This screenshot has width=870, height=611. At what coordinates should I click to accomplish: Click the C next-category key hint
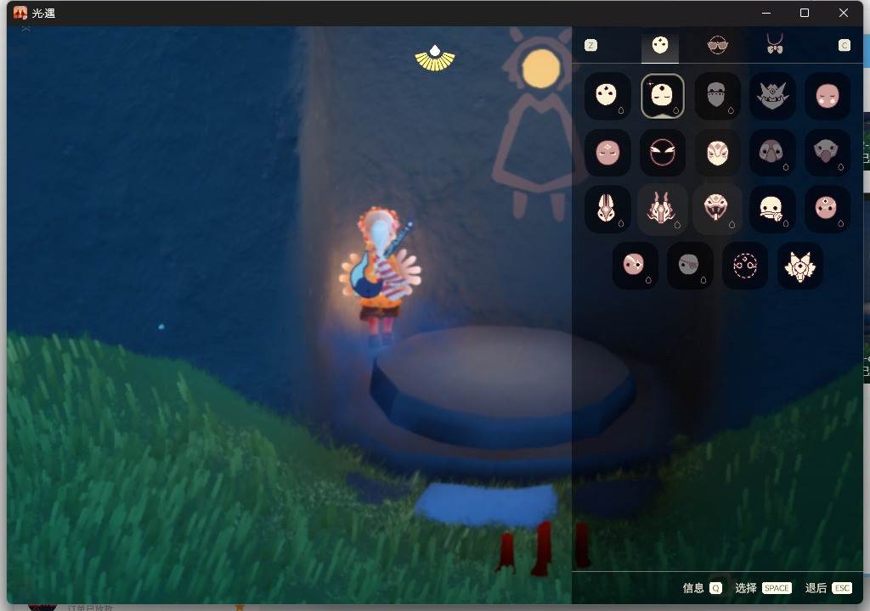coord(844,46)
